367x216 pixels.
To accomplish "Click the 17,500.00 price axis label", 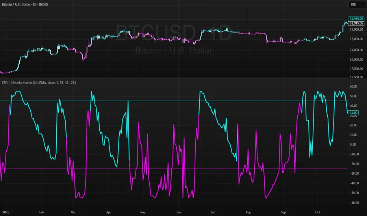I will [356, 69].
